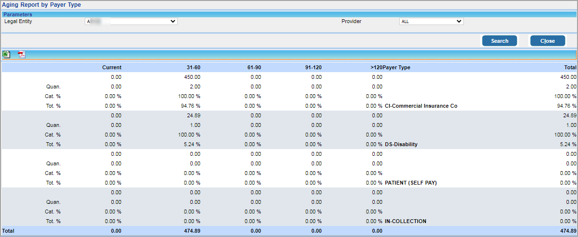Screen dimensions: 578x237
Task: Click the IN-COLLECTION payer type label
Action: point(406,221)
